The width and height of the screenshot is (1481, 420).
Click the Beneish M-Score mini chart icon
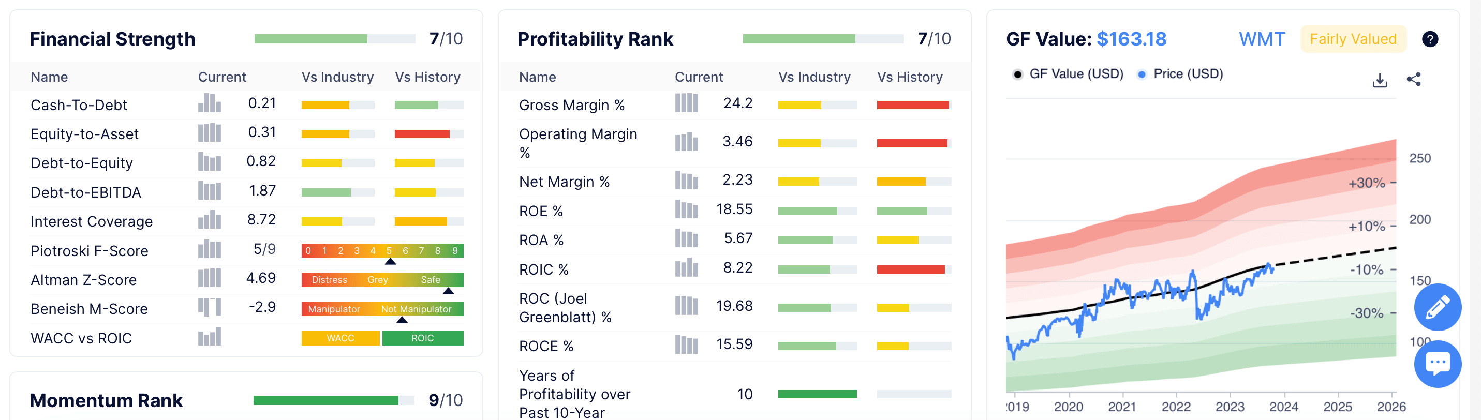coord(209,307)
